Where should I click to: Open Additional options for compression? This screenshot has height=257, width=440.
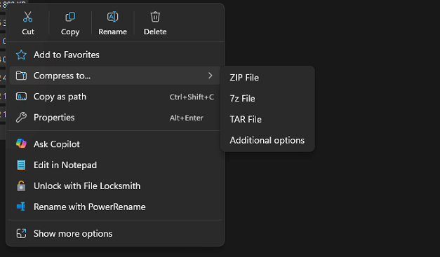(x=267, y=140)
